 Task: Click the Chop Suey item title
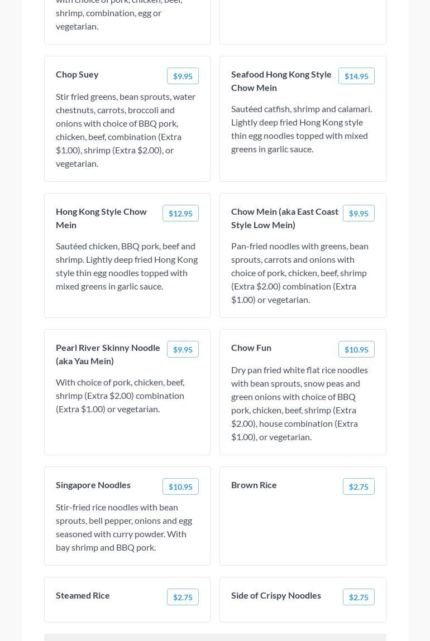[77, 74]
